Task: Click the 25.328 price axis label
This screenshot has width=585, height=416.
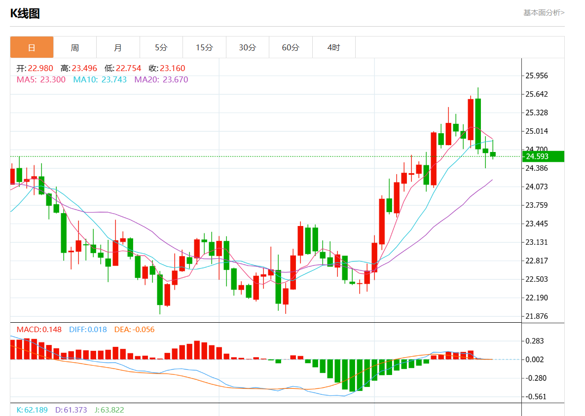Action: [537, 113]
